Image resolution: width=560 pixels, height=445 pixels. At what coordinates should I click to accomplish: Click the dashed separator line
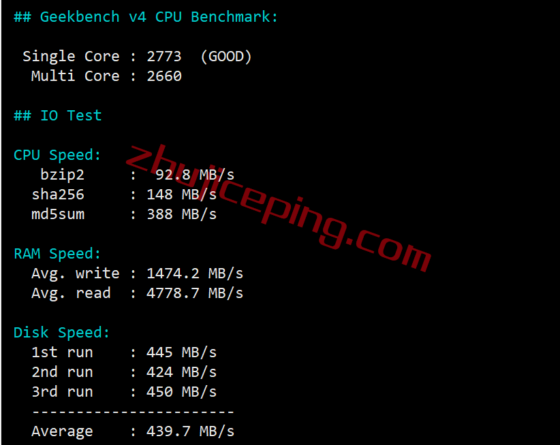(x=133, y=412)
